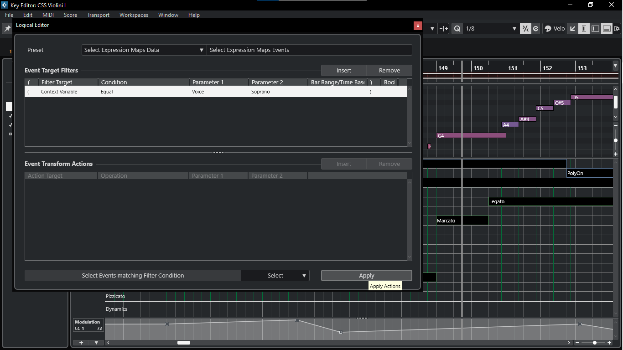This screenshot has width=623, height=350.
Task: Open the Select function dropdown
Action: point(275,276)
